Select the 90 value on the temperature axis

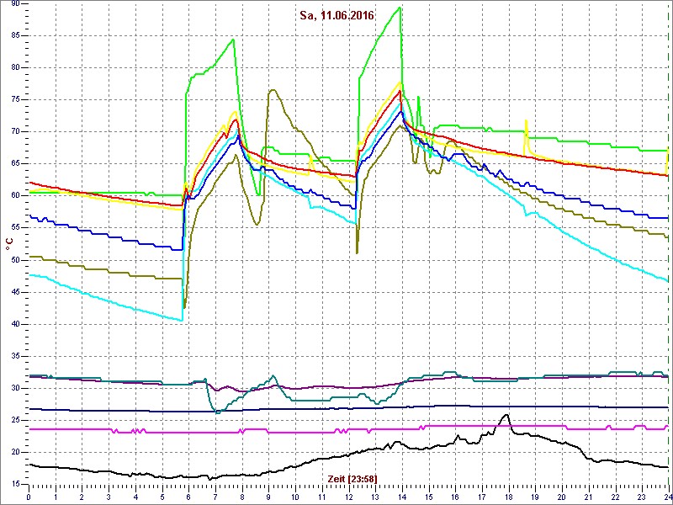pos(16,3)
